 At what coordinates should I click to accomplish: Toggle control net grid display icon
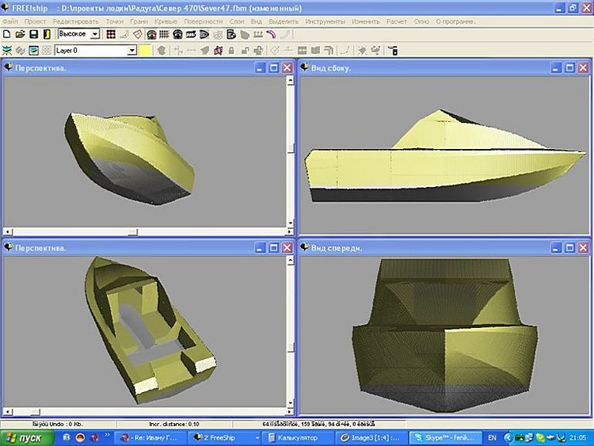pyautogui.click(x=111, y=35)
